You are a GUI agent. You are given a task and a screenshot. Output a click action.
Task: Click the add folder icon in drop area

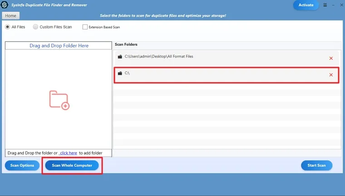coord(59,100)
